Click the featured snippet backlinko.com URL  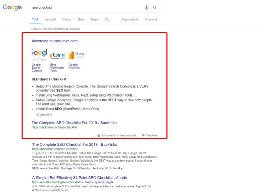(54, 127)
